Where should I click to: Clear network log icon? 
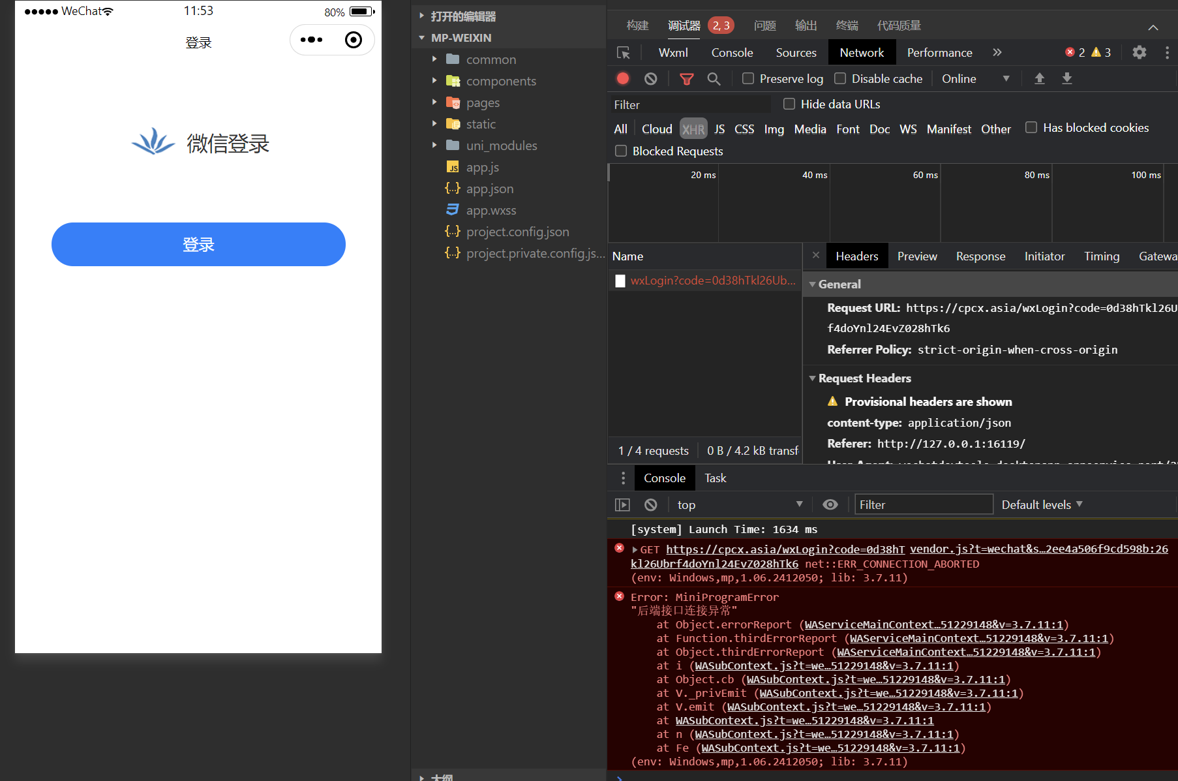651,78
